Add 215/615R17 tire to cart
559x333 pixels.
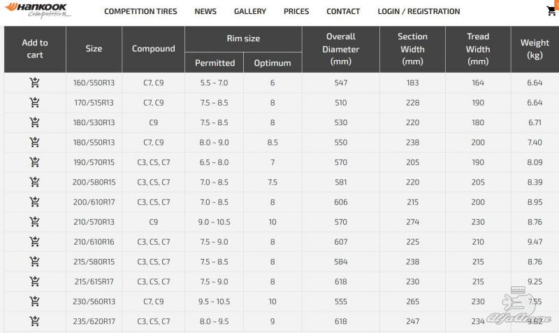click(34, 281)
